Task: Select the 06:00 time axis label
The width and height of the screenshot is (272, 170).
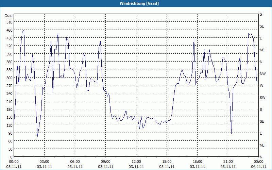Action: click(x=75, y=162)
